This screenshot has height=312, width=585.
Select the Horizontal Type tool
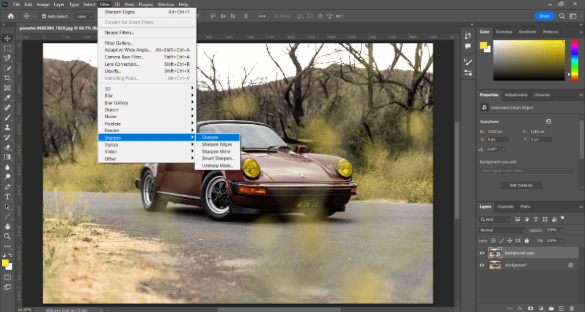point(7,196)
